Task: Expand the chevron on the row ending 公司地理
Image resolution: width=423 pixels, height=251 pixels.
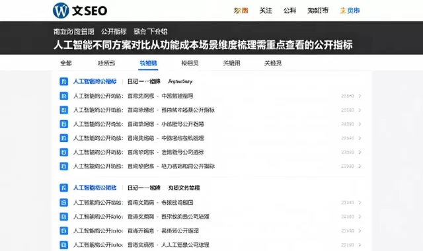Action: 360,217
